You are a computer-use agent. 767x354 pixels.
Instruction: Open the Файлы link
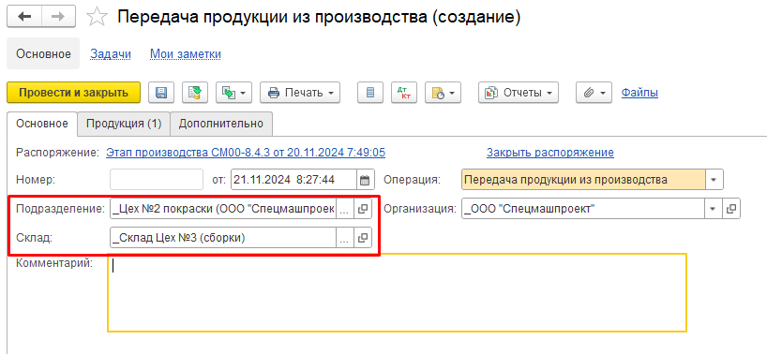(x=639, y=93)
